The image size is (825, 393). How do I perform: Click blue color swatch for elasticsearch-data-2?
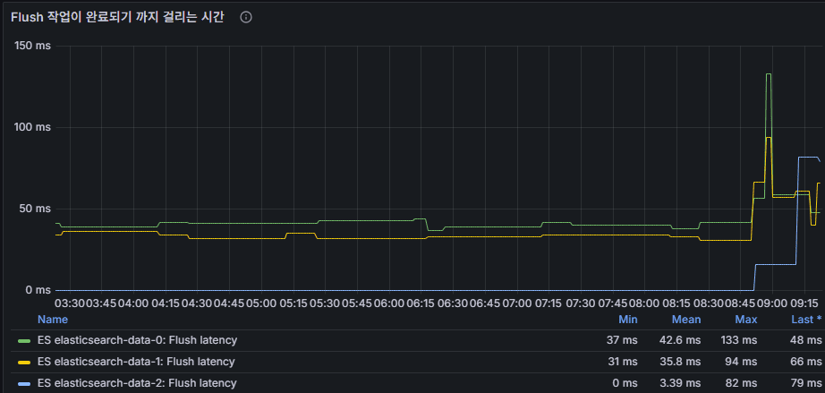[x=24, y=384]
